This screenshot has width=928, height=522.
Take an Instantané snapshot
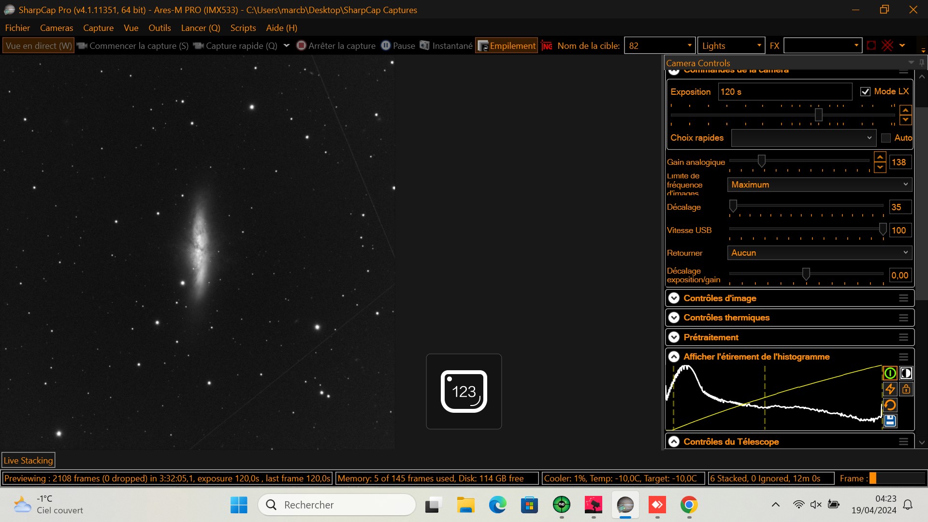(x=446, y=45)
